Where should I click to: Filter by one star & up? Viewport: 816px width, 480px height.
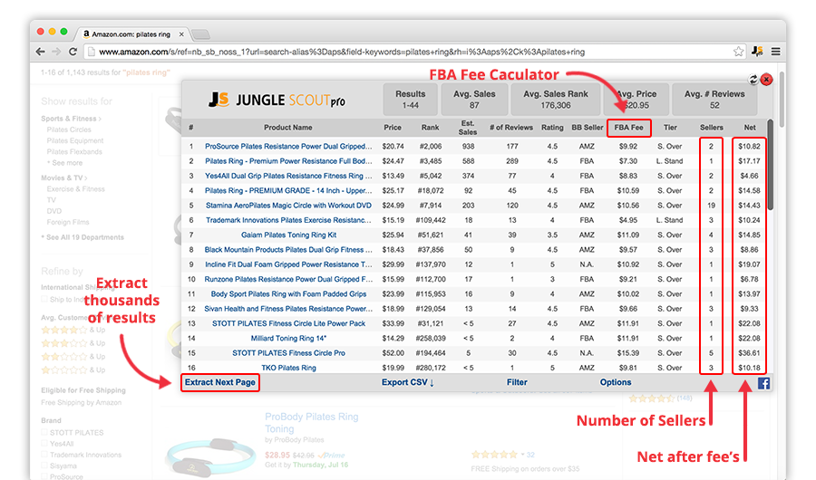click(73, 370)
